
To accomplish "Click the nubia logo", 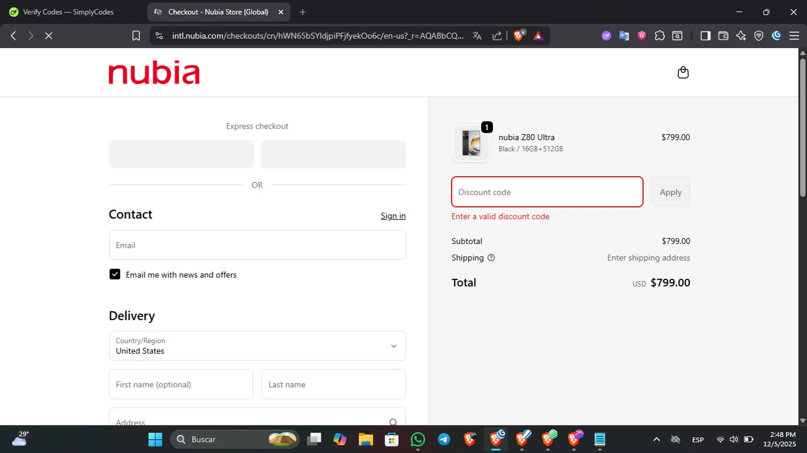I will click(x=154, y=73).
